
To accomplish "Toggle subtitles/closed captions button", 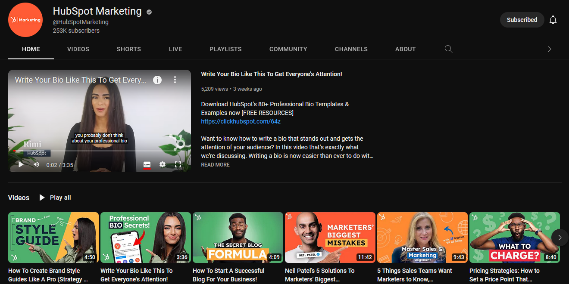I will tap(147, 164).
